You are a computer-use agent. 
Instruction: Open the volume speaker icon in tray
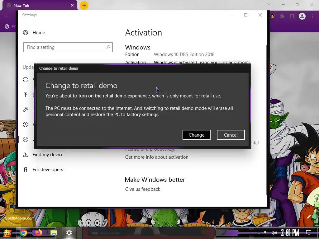pos(274,233)
